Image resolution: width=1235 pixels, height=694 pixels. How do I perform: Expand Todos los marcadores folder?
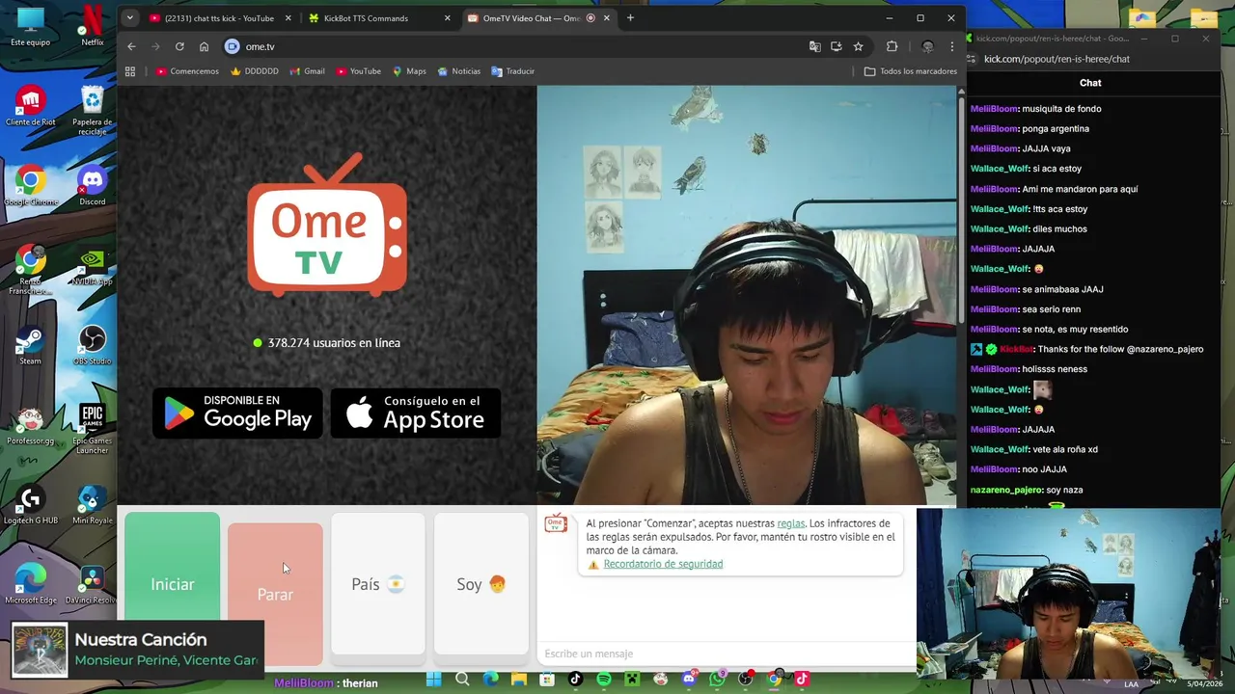pyautogui.click(x=910, y=71)
